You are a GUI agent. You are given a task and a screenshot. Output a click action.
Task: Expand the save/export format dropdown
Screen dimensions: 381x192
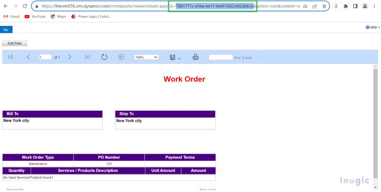tap(175, 57)
